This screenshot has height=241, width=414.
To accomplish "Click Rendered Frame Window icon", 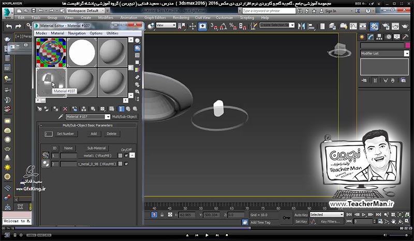I will [x=395, y=26].
